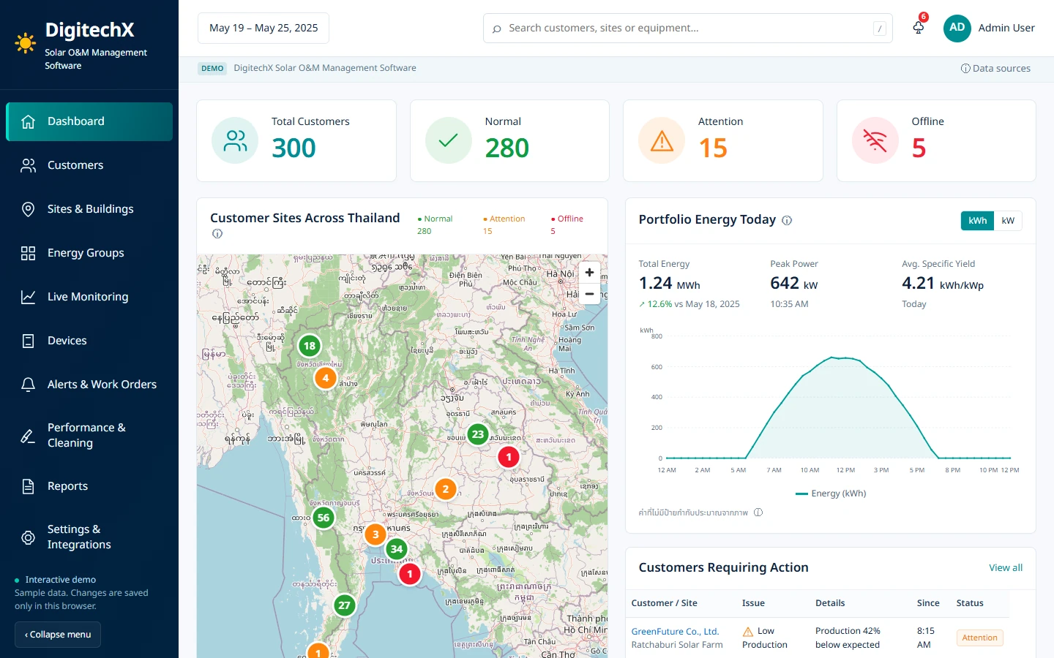1054x658 pixels.
Task: Open GreenFuture Co., Ltd. customer link
Action: pos(675,632)
